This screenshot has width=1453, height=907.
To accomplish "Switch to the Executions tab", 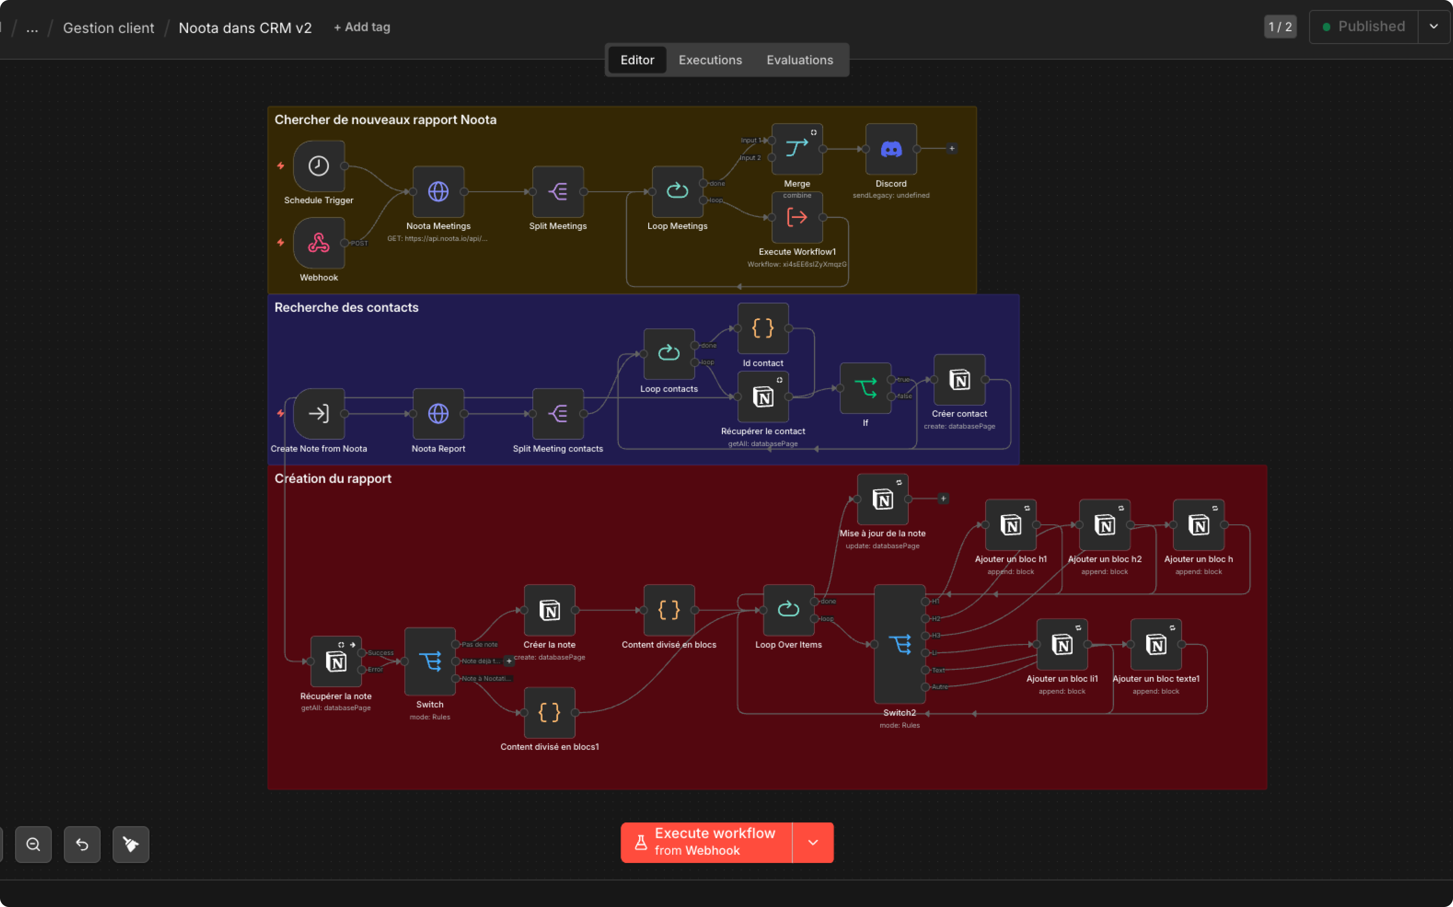I will [x=710, y=60].
